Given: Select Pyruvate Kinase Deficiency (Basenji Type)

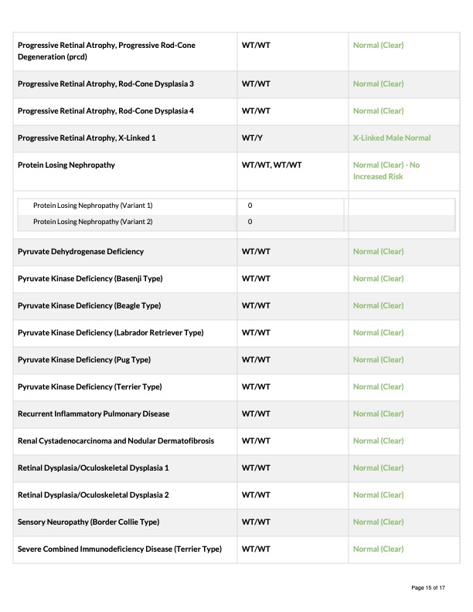Looking at the screenshot, I should coord(90,279).
